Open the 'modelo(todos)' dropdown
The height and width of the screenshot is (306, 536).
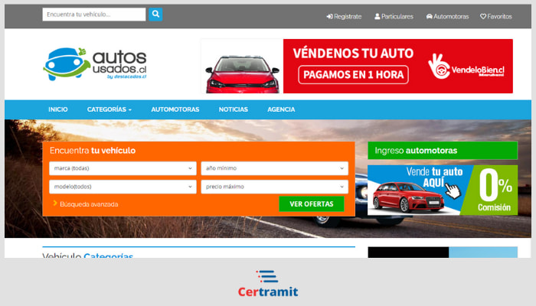point(123,187)
